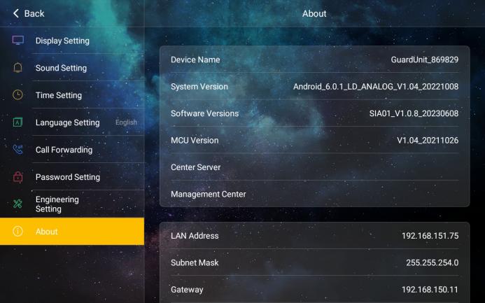Click the Call Forwarding phone icon
This screenshot has width=485, height=303.
[x=18, y=149]
